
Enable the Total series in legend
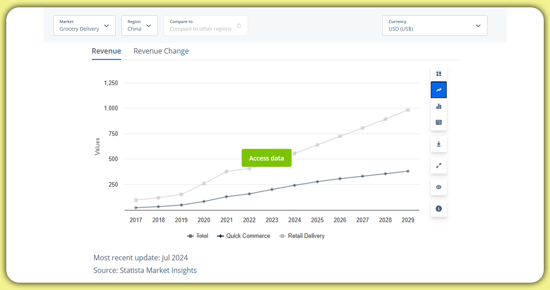pos(198,236)
